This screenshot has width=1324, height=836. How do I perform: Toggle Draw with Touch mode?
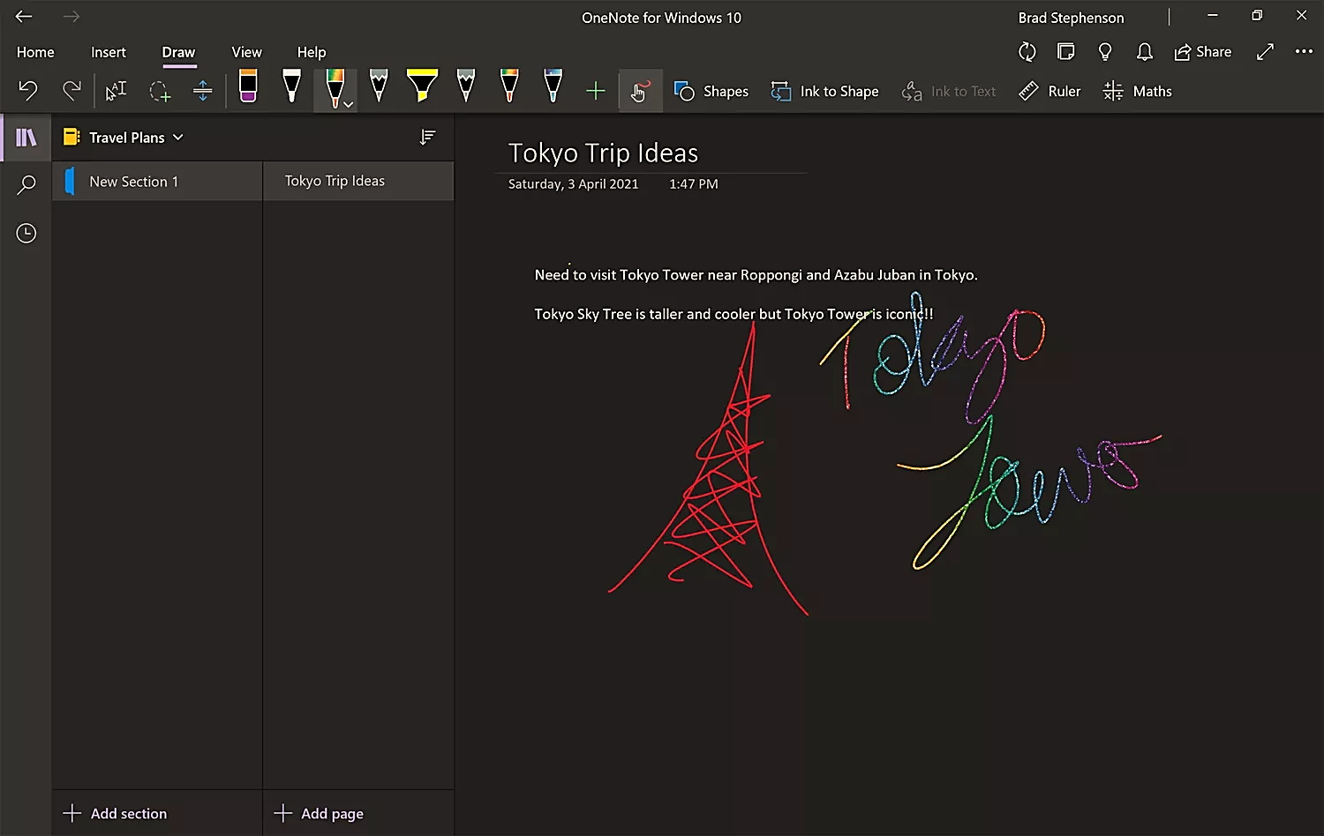pyautogui.click(x=640, y=91)
